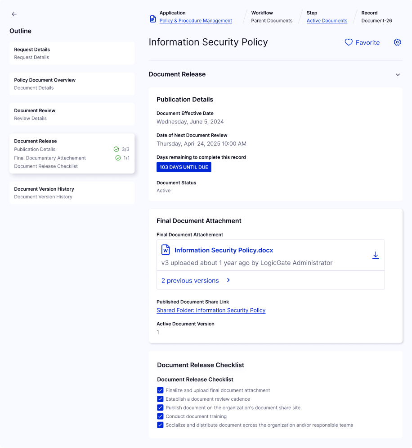Uncheck Conduct document training checkbox
The height and width of the screenshot is (448, 412).
(x=160, y=416)
